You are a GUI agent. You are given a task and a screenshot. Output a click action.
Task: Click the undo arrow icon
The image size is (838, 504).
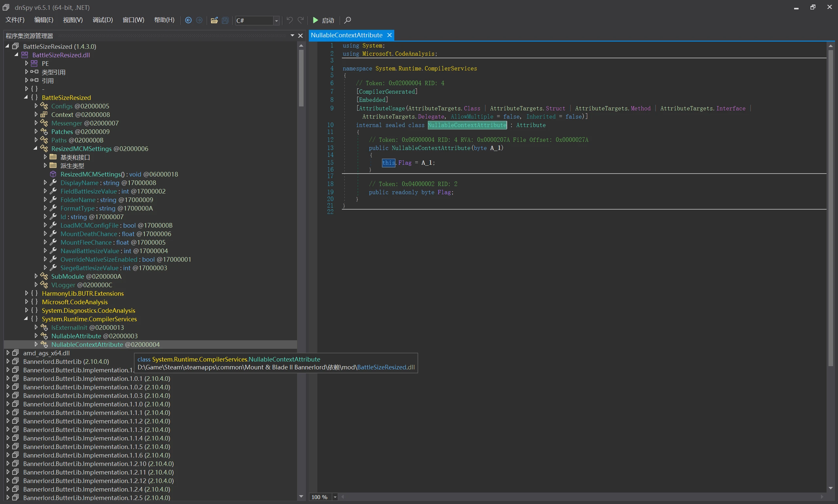pyautogui.click(x=289, y=20)
